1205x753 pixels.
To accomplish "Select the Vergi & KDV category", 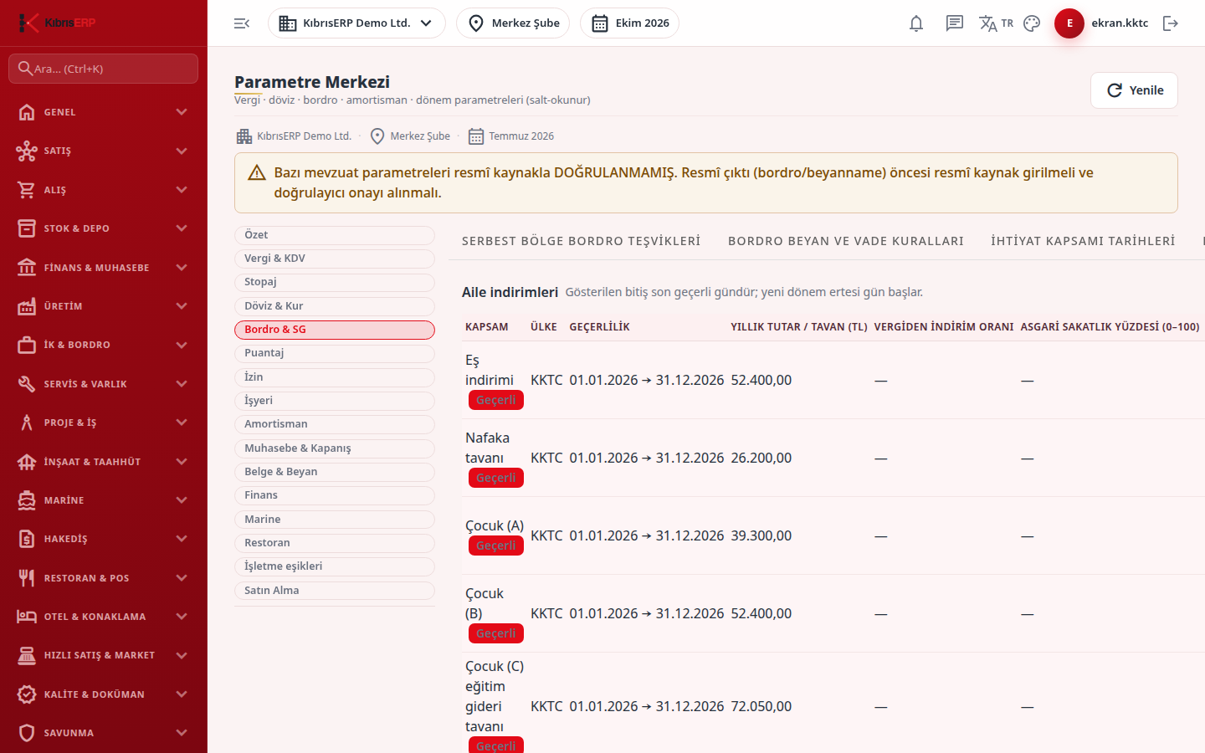I will (335, 259).
